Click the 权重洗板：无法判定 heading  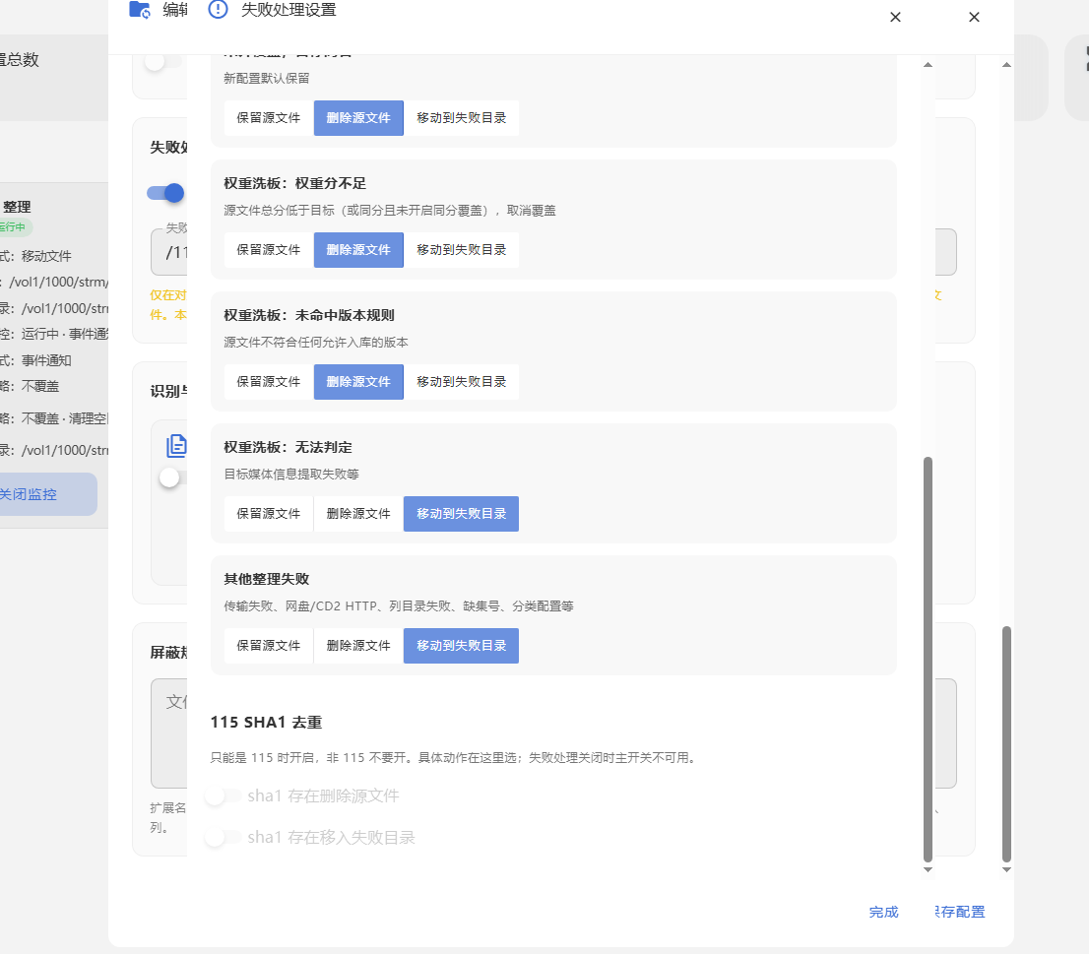tap(288, 447)
